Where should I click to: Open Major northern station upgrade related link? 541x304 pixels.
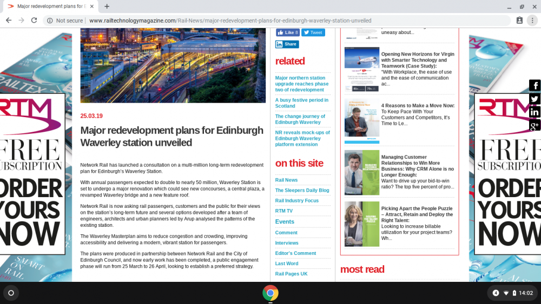pos(301,84)
